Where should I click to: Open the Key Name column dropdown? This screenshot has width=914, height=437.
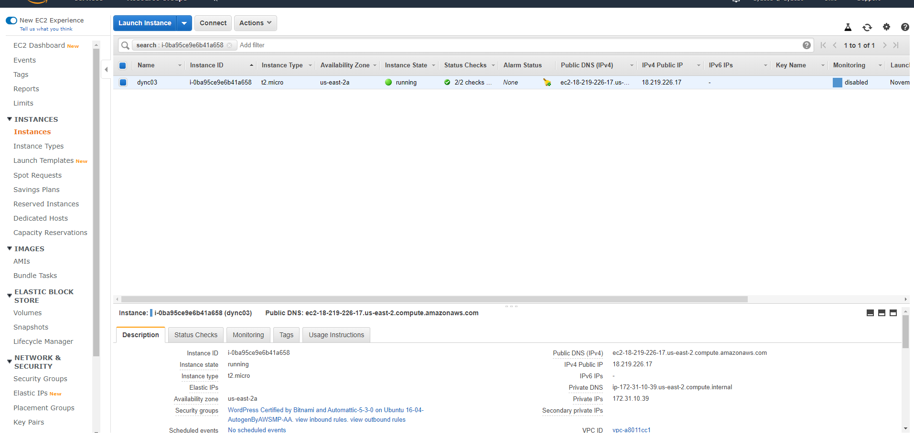point(823,65)
